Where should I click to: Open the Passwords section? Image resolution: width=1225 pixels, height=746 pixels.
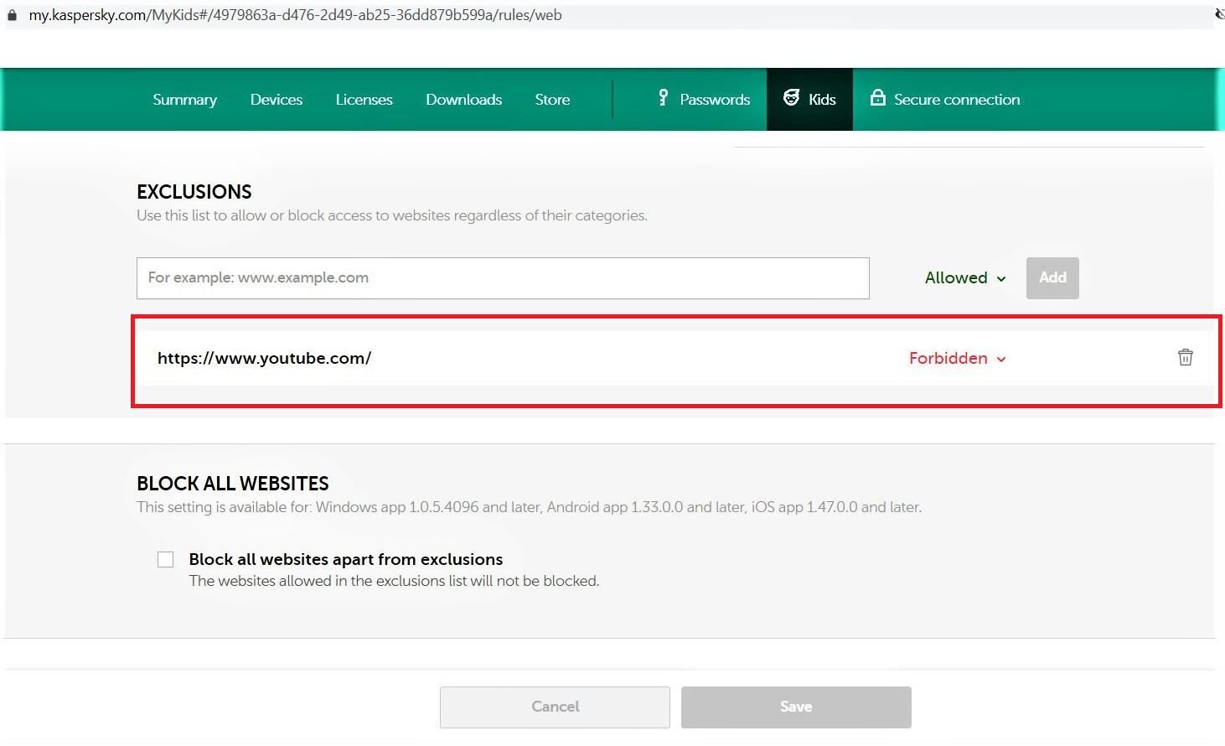click(715, 99)
